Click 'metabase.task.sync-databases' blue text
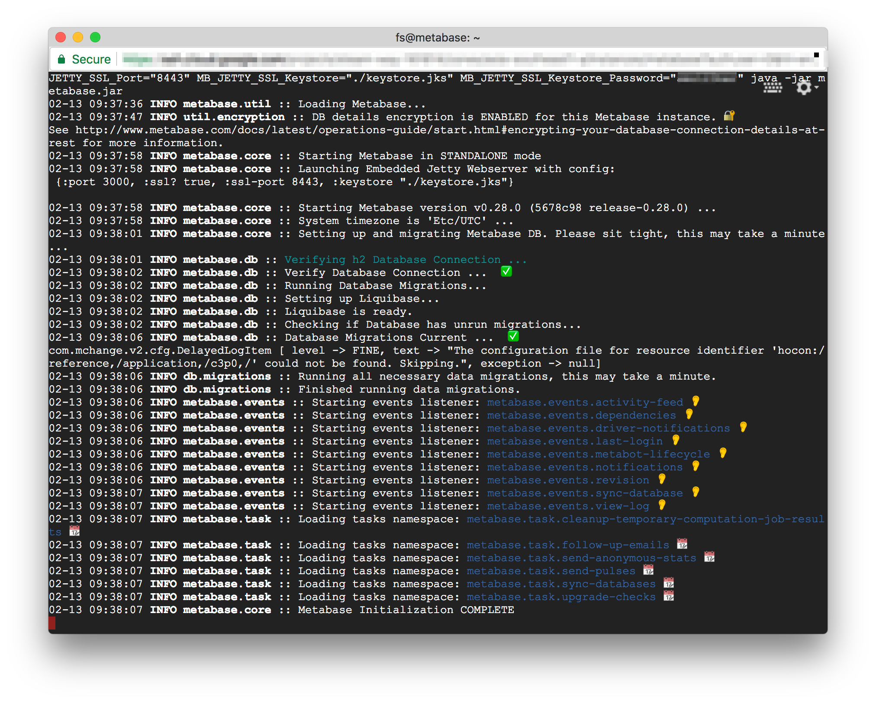The image size is (876, 703). [561, 584]
